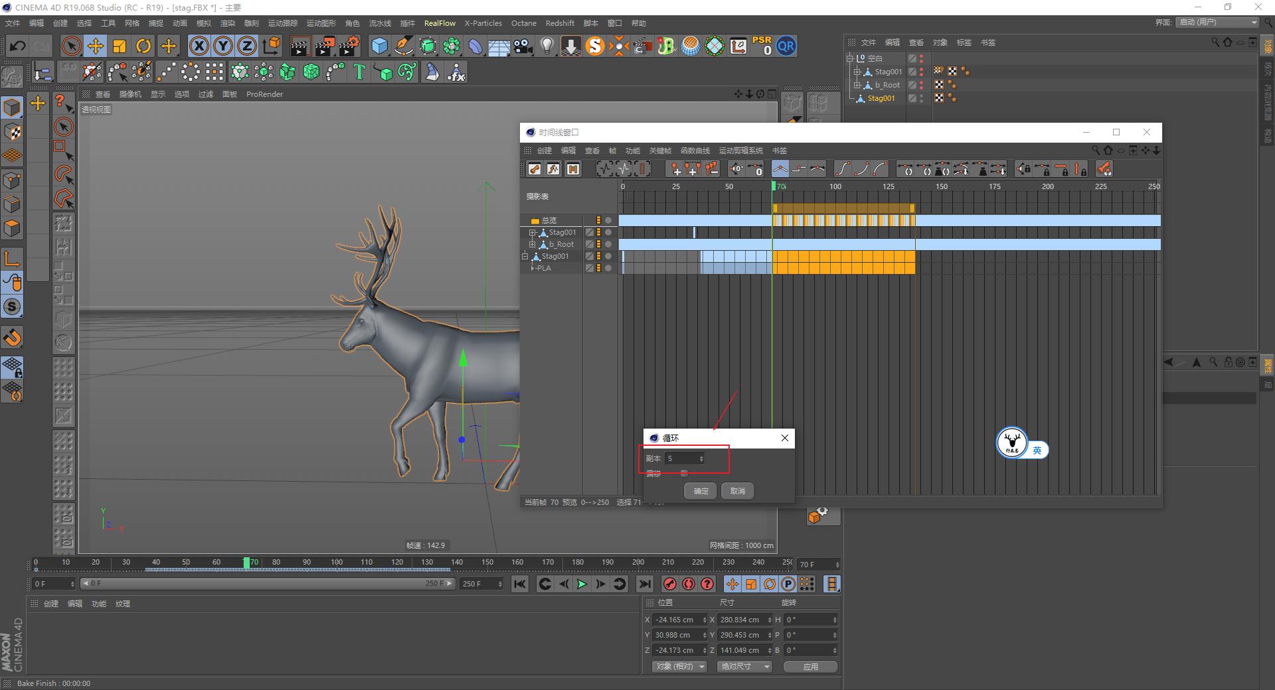Switch timeline to F-Curve mode icon

click(552, 169)
